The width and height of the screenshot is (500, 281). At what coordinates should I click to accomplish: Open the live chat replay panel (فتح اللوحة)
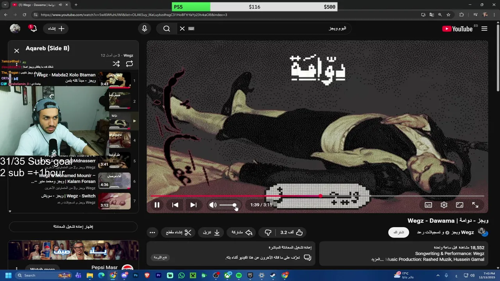click(x=160, y=258)
